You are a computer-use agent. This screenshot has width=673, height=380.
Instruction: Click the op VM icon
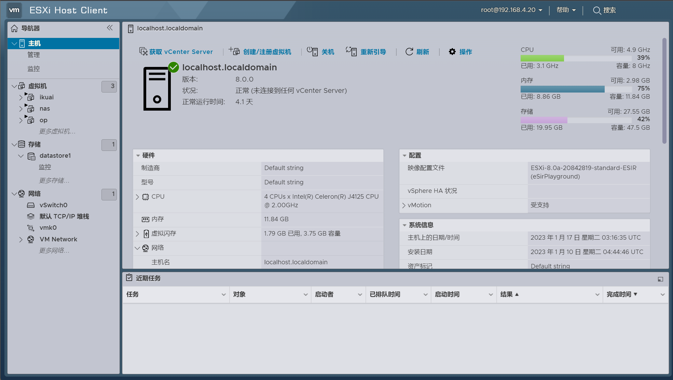pos(30,120)
